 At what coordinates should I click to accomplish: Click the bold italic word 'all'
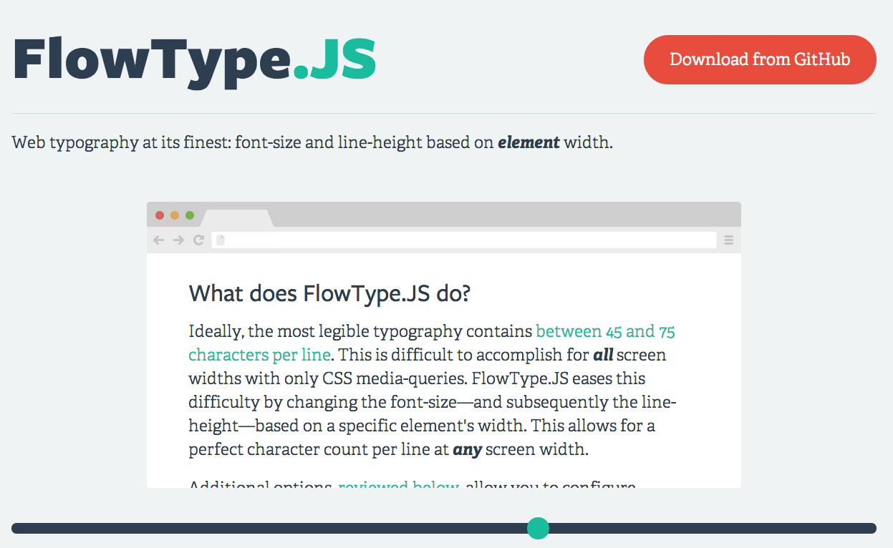tap(603, 355)
